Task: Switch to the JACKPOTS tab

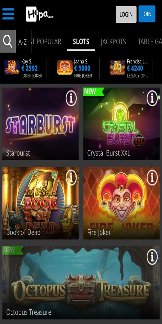Action: [x=113, y=42]
